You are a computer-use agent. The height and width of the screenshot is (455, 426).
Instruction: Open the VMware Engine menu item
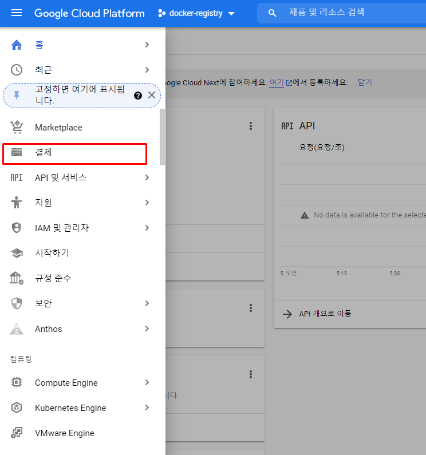click(80, 433)
